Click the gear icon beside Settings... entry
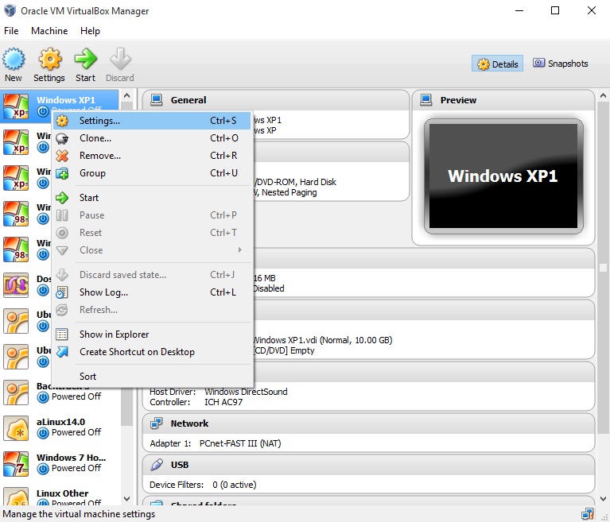This screenshot has height=522, width=610. pos(62,121)
